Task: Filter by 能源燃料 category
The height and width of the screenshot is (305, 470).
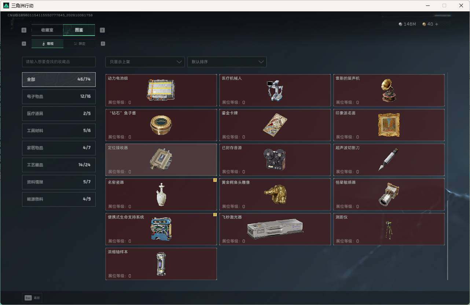Action: [x=59, y=199]
